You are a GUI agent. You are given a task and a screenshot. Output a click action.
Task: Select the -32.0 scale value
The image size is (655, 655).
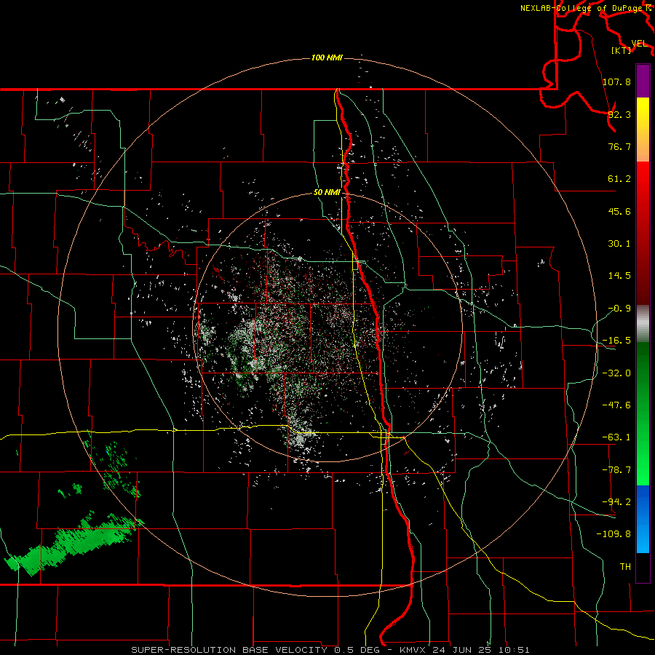pyautogui.click(x=616, y=373)
